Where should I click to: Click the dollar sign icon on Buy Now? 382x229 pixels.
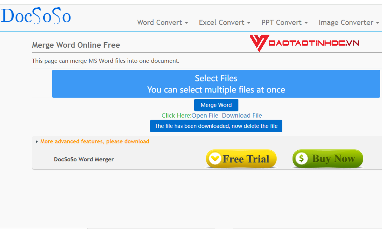[x=302, y=159]
